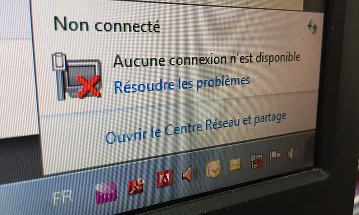Viewport: 359px width, 215px height.
Task: Open the white system volume speaker icon
Action: click(x=292, y=153)
